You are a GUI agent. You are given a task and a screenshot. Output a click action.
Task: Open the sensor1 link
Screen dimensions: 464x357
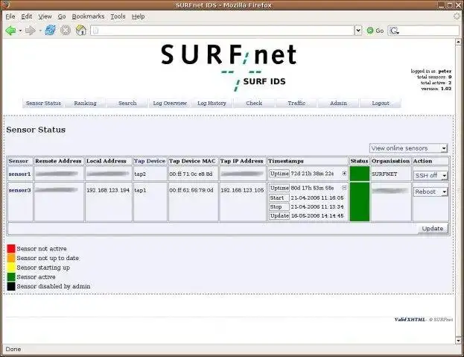coord(19,174)
